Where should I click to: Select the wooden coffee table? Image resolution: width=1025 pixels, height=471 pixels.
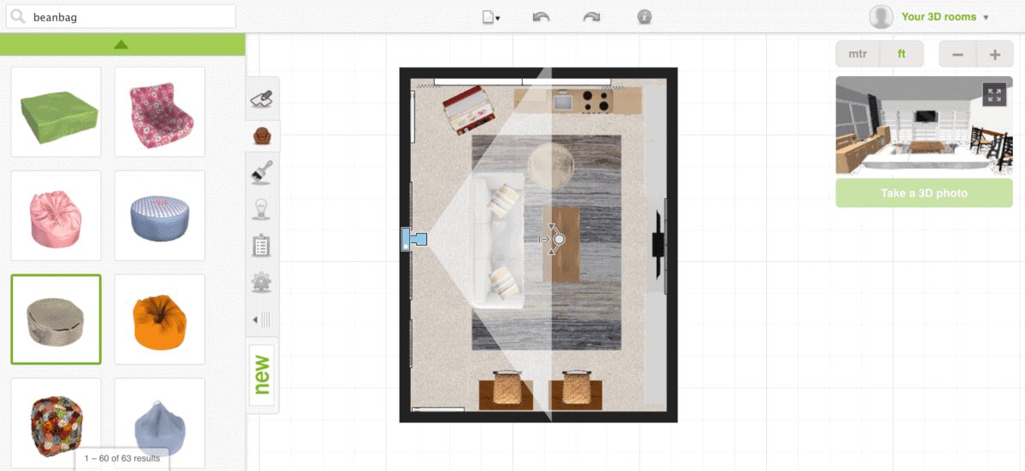(561, 244)
